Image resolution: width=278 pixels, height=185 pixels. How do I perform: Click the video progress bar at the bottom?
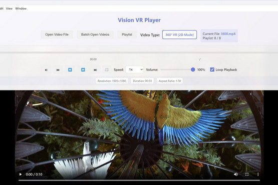coord(139,180)
